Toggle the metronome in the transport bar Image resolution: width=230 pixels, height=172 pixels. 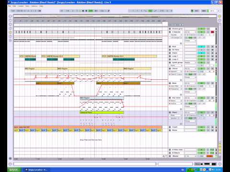click(x=39, y=11)
